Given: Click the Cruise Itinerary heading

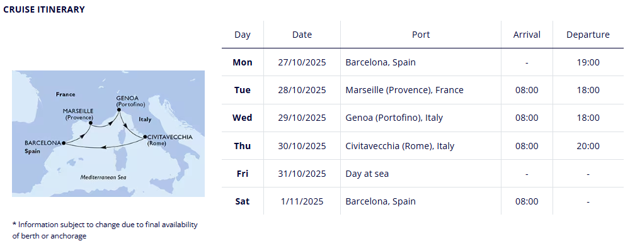Looking at the screenshot, I should (x=44, y=9).
